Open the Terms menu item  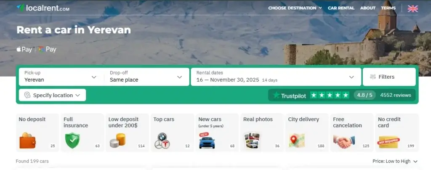pyautogui.click(x=388, y=8)
